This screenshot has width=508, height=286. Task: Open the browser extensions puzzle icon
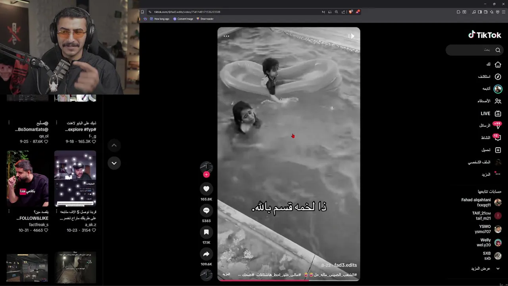[458, 12]
